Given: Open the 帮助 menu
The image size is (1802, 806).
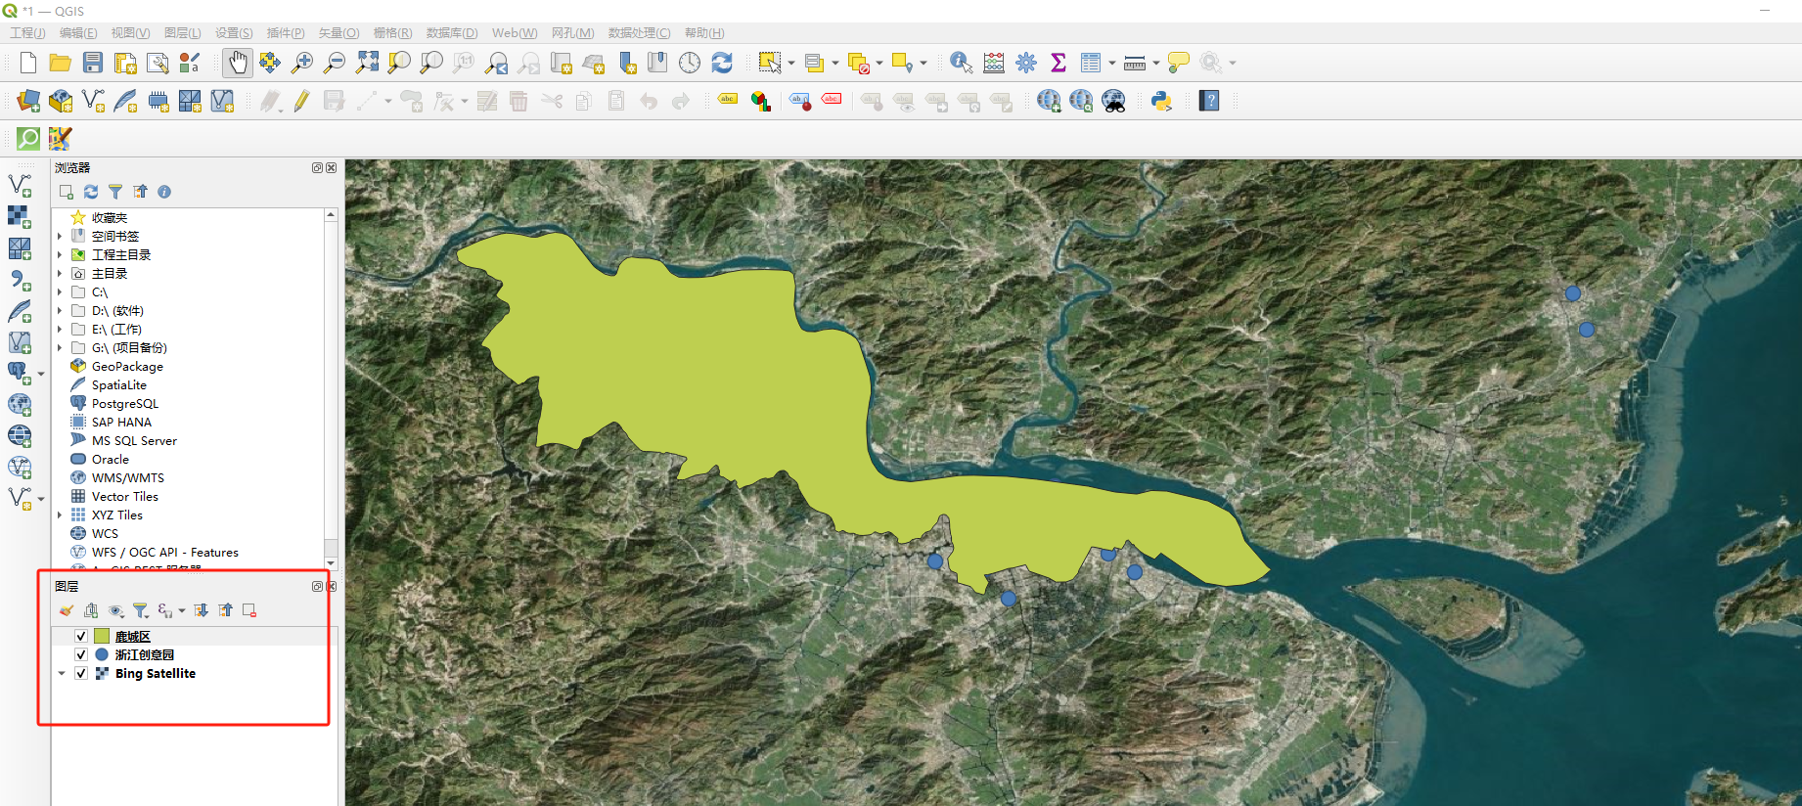Looking at the screenshot, I should coord(704,32).
